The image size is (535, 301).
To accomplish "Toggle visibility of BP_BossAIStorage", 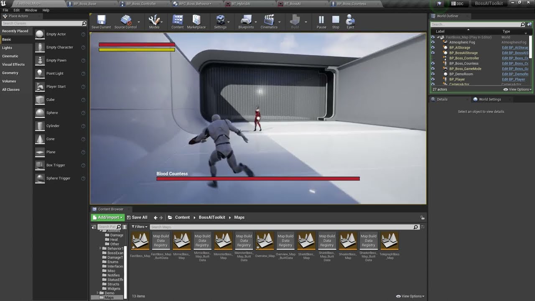I will (433, 53).
